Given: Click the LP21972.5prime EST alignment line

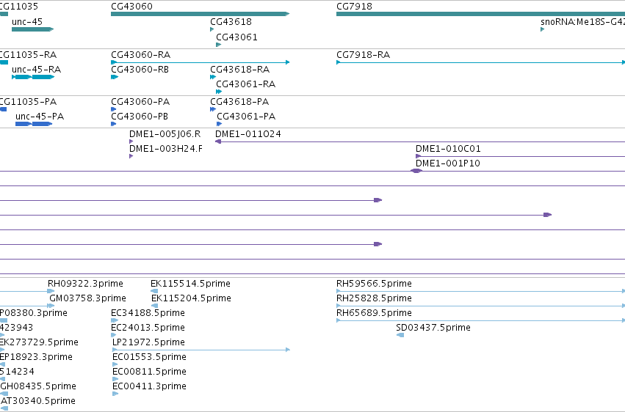Looking at the screenshot, I should tap(201, 350).
